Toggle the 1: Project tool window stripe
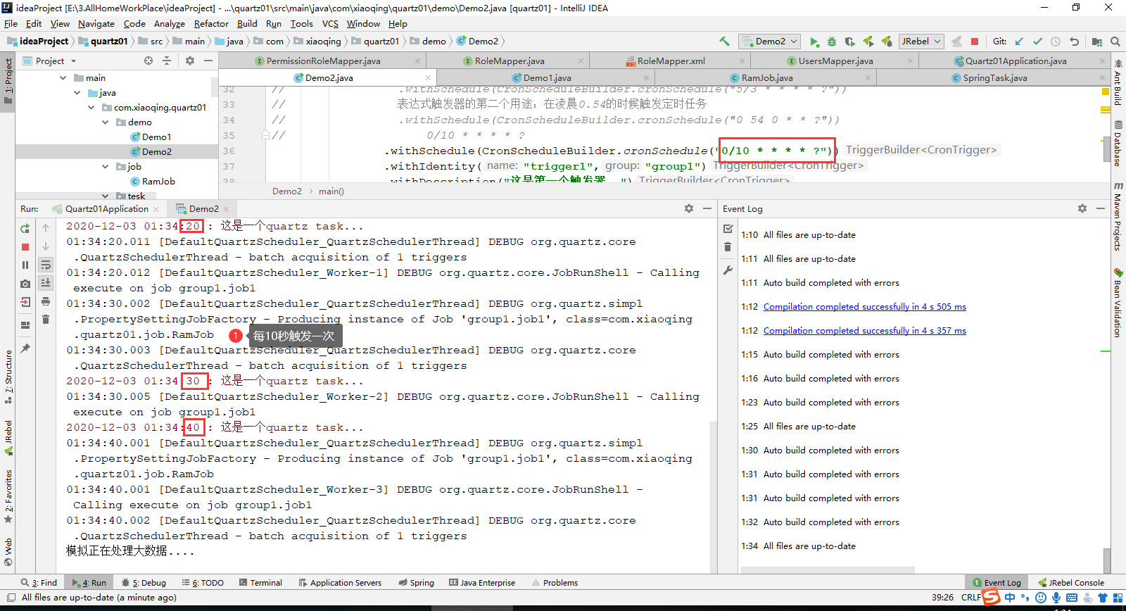The image size is (1126, 611). click(x=8, y=81)
